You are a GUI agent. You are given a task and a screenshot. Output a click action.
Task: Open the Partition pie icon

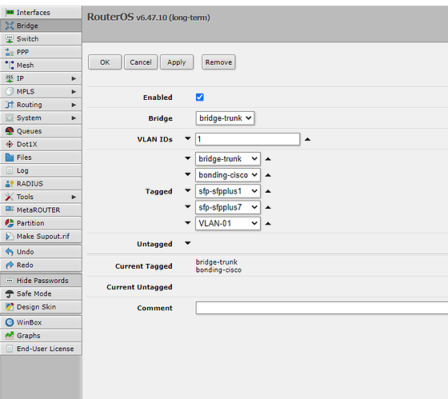[10, 223]
